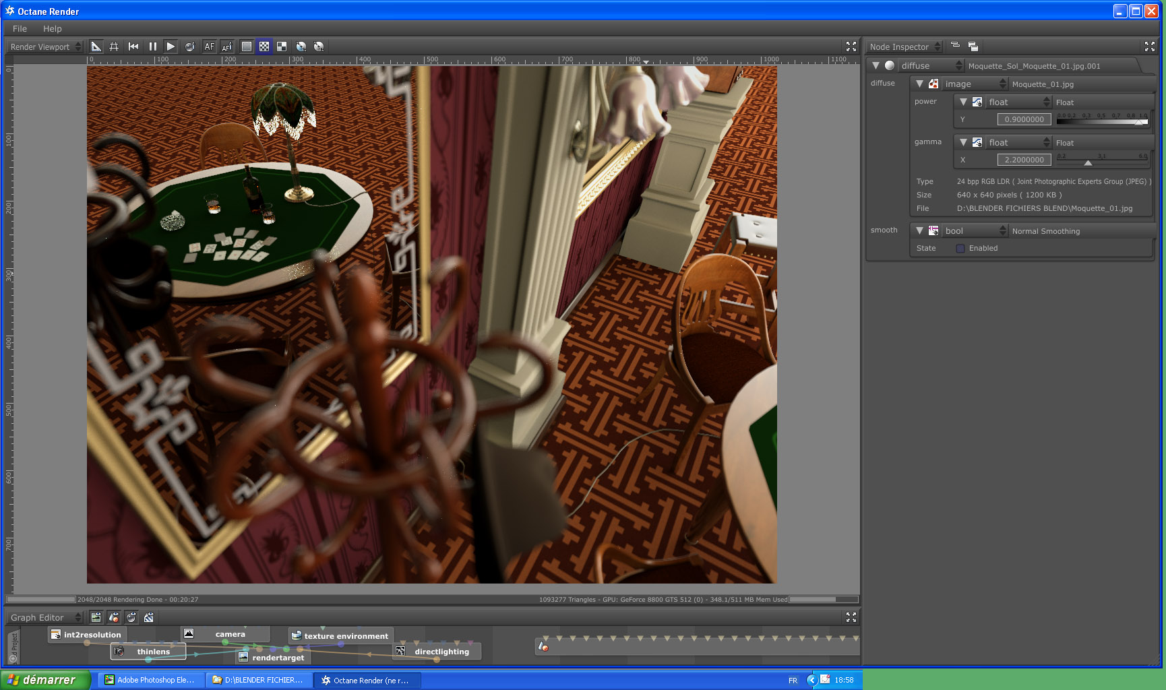
Task: Click the gamma X value field 2.2000000
Action: click(1024, 160)
